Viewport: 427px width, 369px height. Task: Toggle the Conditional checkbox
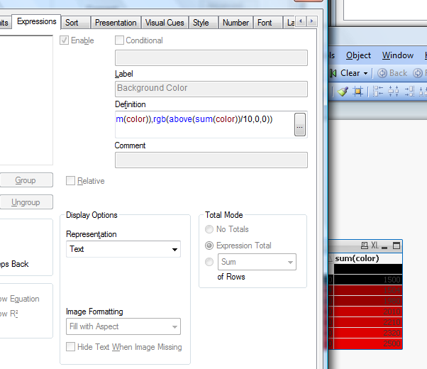pyautogui.click(x=119, y=40)
